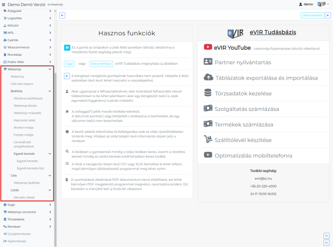
Task: Click the database icon beside Törzsadatok kezelése
Action: click(208, 93)
